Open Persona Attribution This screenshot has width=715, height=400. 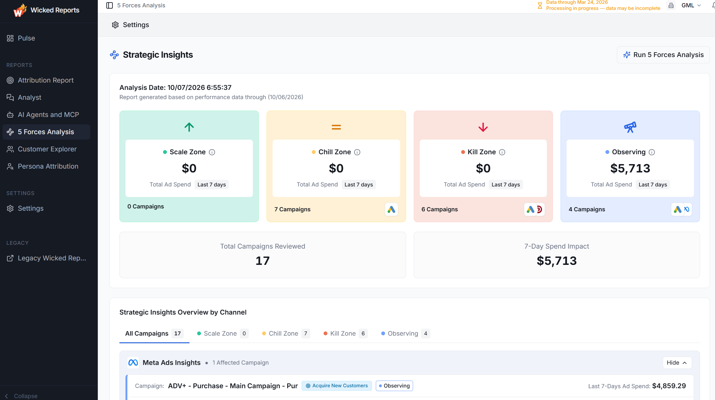click(46, 166)
